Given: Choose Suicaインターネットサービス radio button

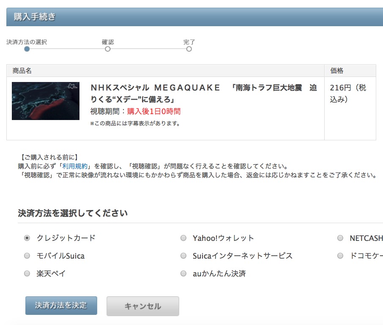Looking at the screenshot, I should coord(183,256).
